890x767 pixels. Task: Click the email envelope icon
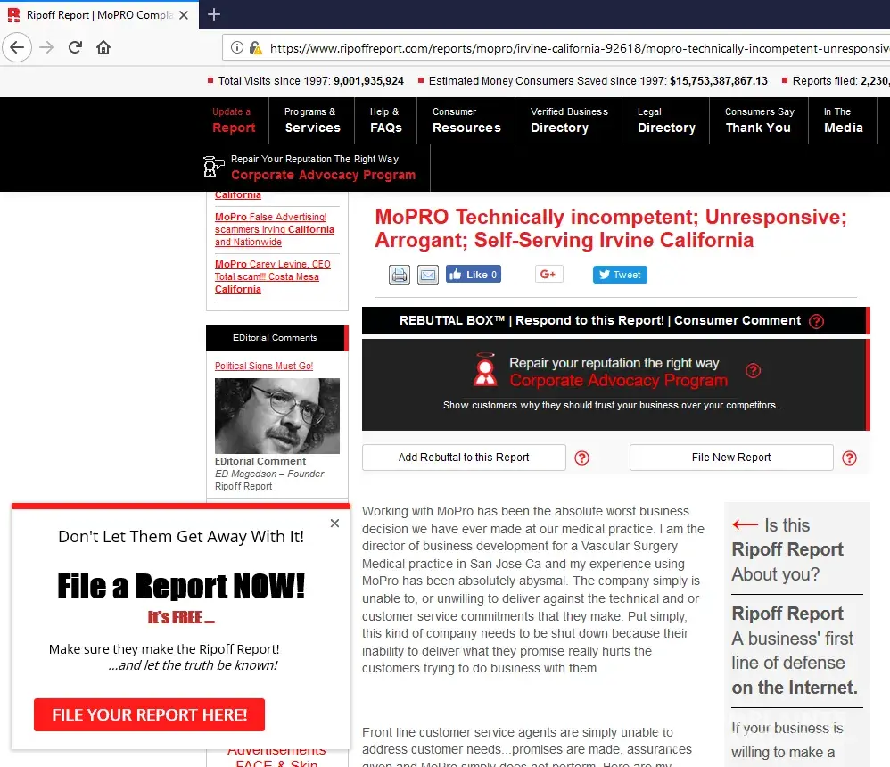click(428, 275)
